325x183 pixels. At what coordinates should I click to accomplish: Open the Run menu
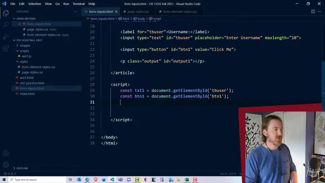pos(66,4)
